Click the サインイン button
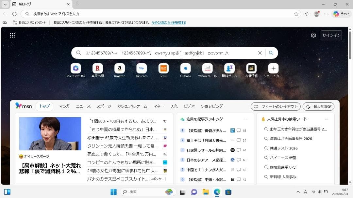Image resolution: width=353 pixels, height=198 pixels. coord(331,35)
